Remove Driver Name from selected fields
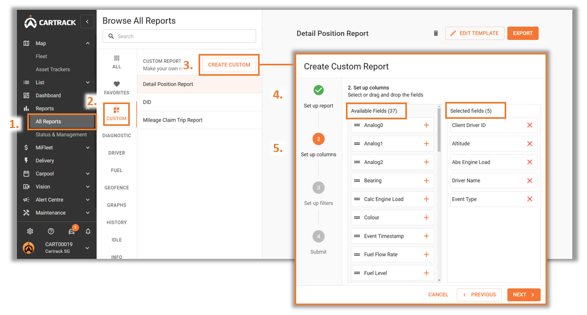This screenshot has height=315, width=587. pyautogui.click(x=530, y=181)
